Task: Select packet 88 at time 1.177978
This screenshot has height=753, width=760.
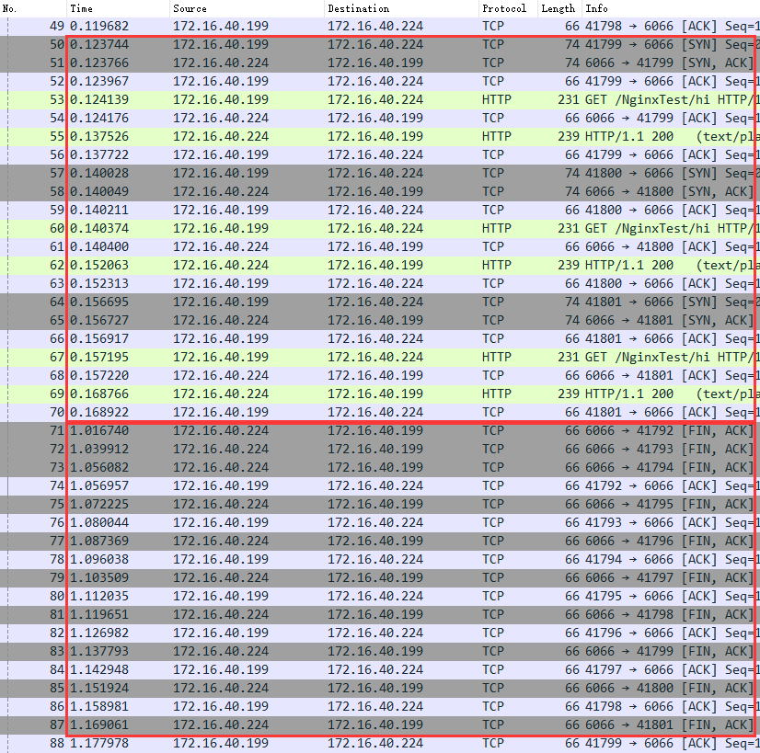Action: [x=380, y=744]
